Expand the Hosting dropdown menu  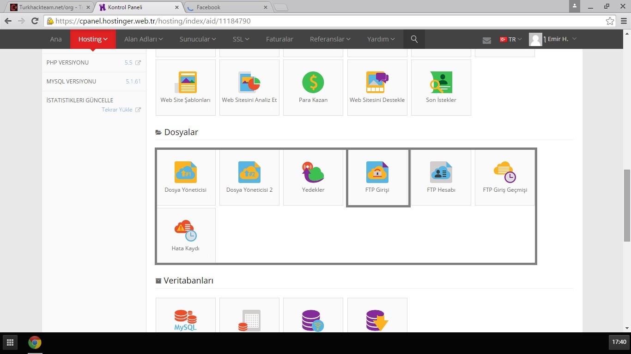93,39
